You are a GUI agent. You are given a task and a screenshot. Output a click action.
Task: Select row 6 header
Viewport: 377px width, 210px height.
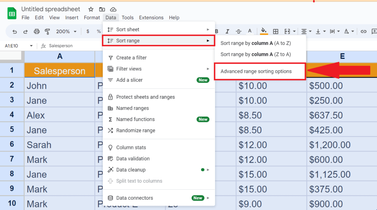point(12,144)
